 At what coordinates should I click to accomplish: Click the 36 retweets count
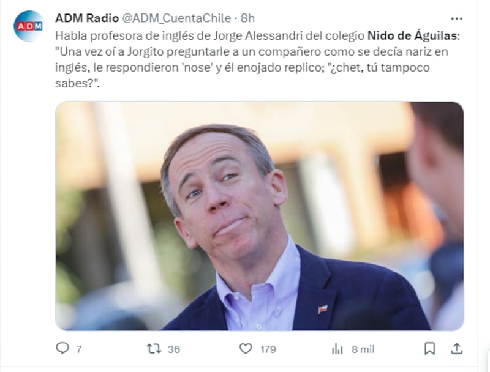(174, 349)
